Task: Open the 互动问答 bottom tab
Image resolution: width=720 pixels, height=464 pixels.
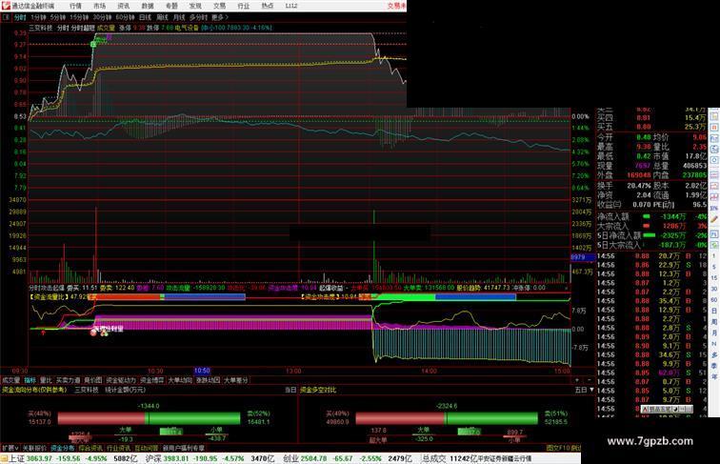Action: tap(147, 448)
